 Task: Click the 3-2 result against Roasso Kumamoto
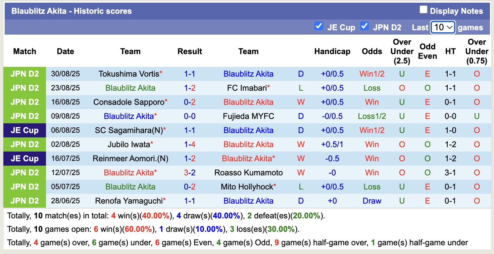[190, 173]
